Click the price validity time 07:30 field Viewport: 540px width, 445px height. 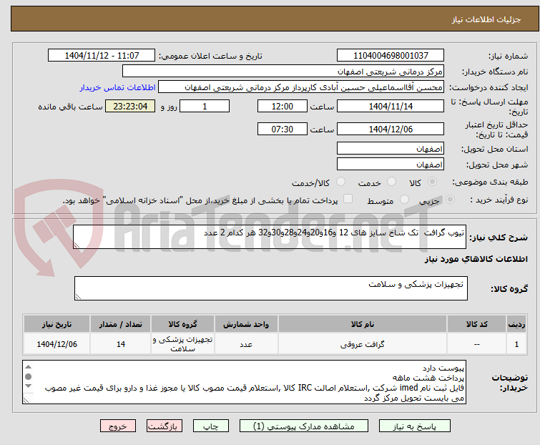pos(283,129)
